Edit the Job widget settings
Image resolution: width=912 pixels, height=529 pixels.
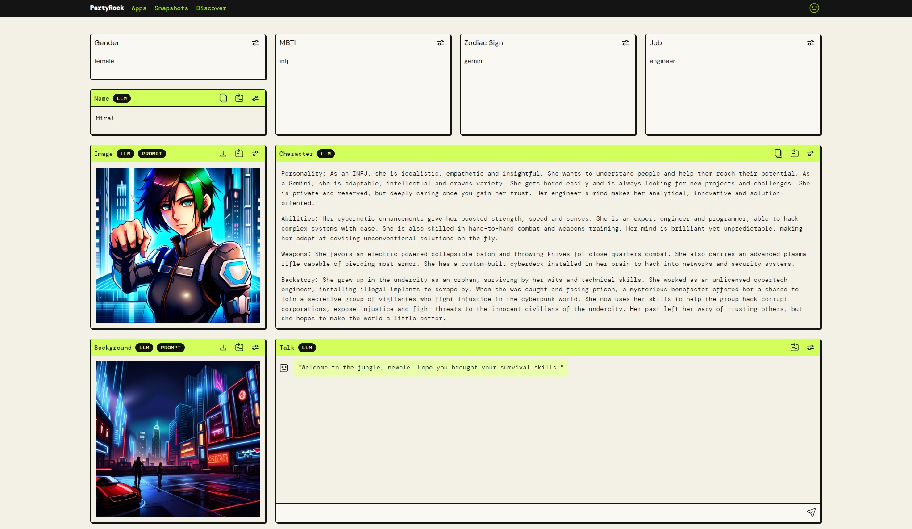pyautogui.click(x=811, y=43)
